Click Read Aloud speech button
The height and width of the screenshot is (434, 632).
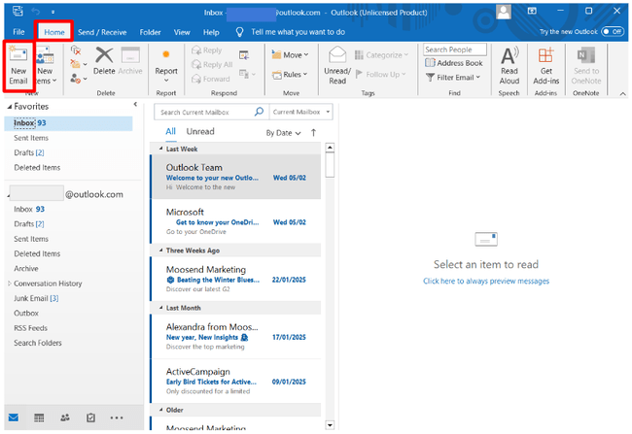(509, 66)
